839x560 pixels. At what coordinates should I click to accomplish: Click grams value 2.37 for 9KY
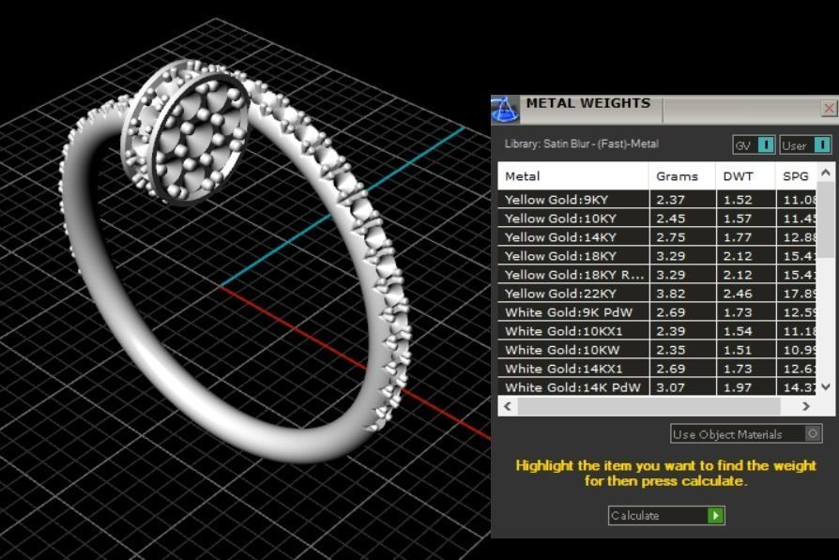click(670, 200)
